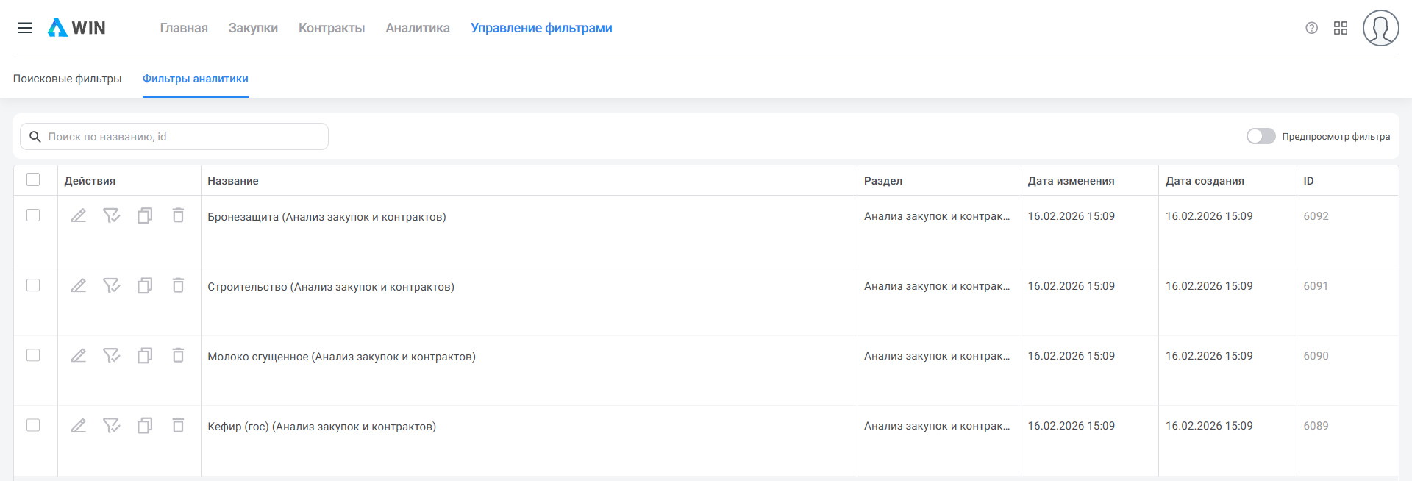
Task: Click the edit pencil for Бронезащита filter
Action: coord(79,215)
